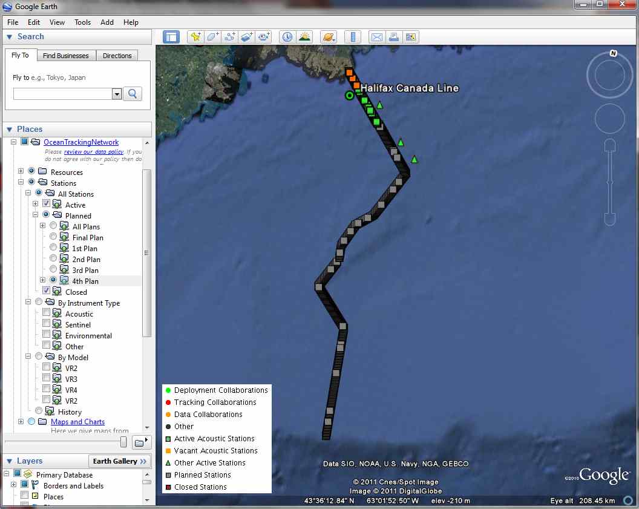The image size is (639, 509).
Task: Open the Tools menu
Action: click(82, 22)
